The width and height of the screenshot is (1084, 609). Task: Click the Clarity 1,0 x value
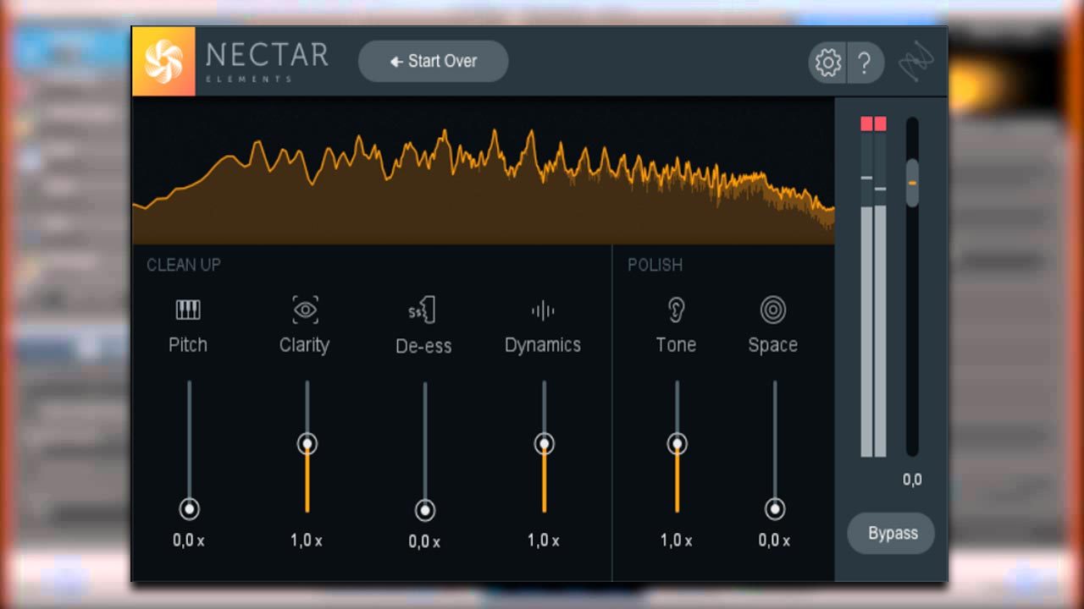[307, 540]
